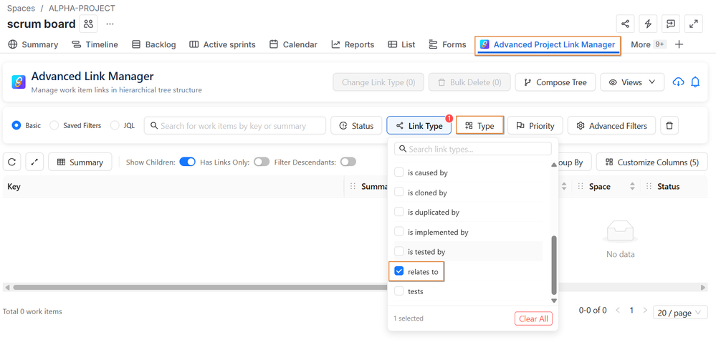Screen dimensions: 716x360
Task: Open the team members icon beside scrum board
Action: coord(88,24)
